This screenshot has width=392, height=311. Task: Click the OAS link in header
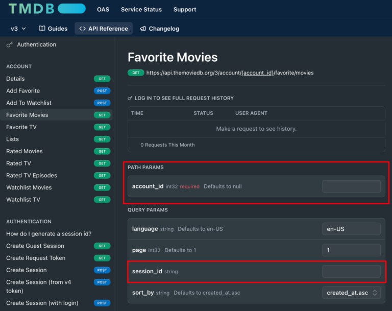[103, 9]
